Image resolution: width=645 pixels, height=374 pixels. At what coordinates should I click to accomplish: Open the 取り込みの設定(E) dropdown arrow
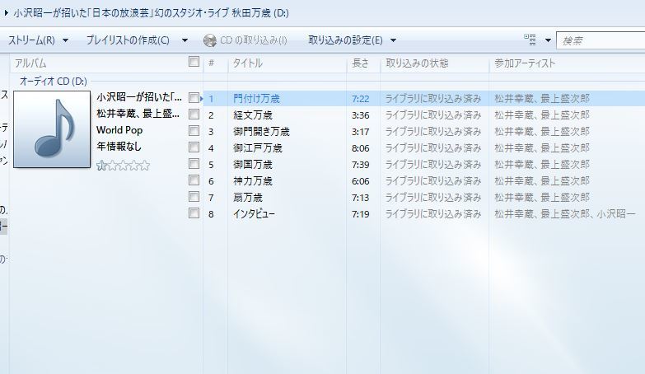coord(393,40)
